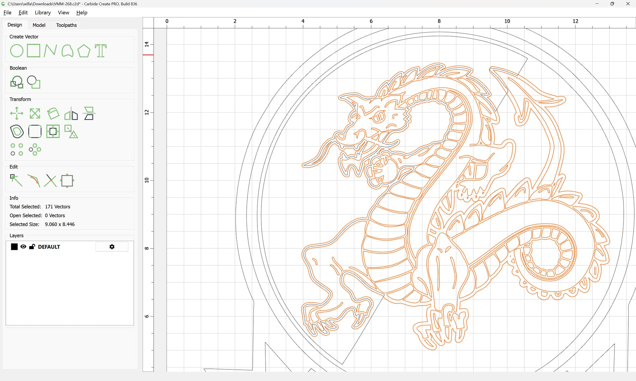Open the Node Edit tool
This screenshot has height=381, width=636.
(x=16, y=181)
